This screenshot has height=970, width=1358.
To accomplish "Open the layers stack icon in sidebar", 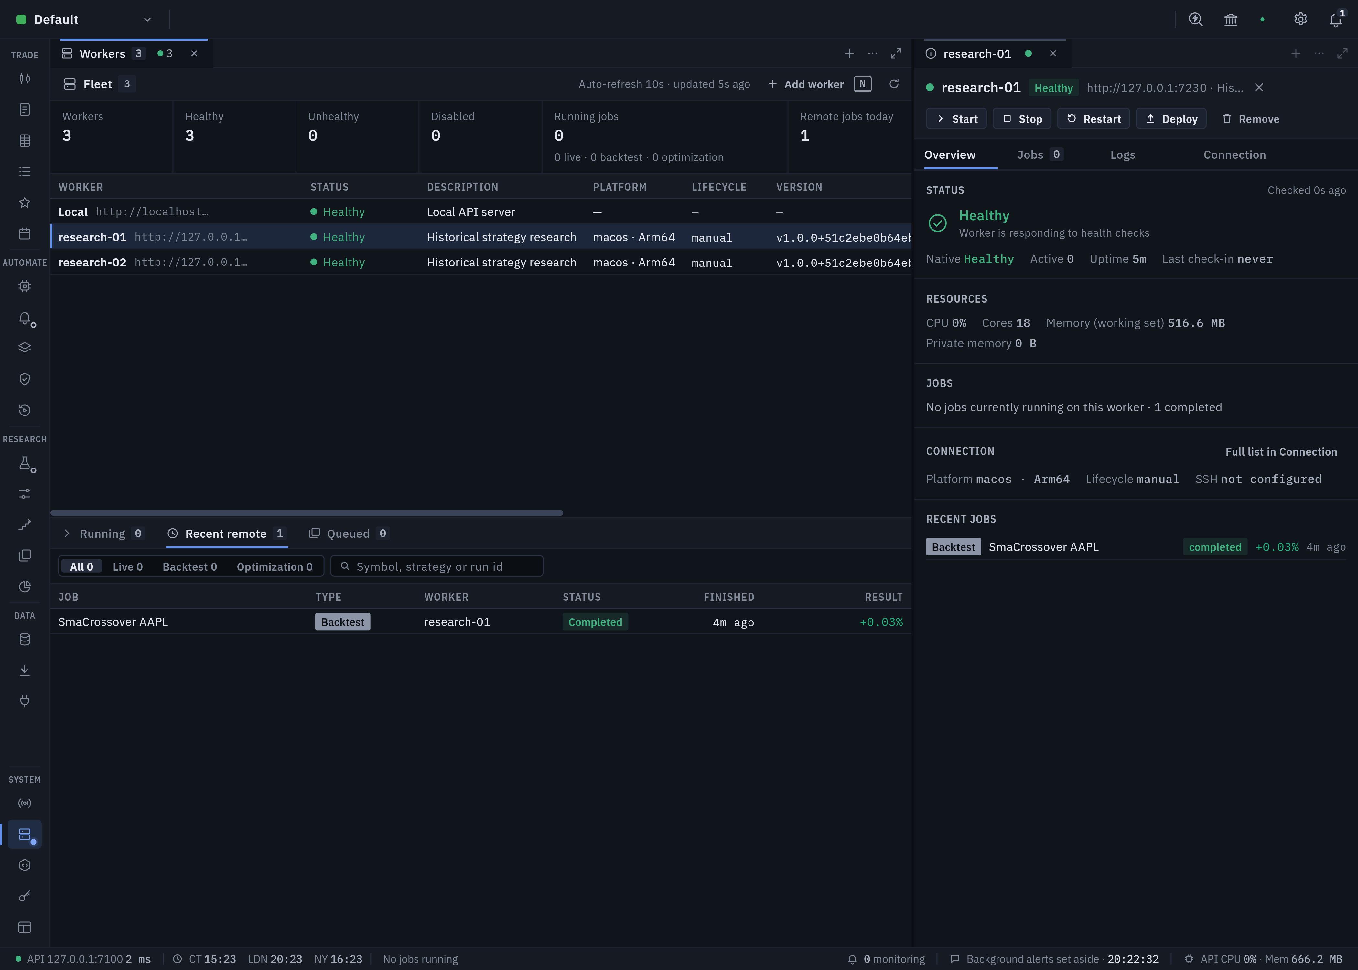I will click(x=25, y=348).
